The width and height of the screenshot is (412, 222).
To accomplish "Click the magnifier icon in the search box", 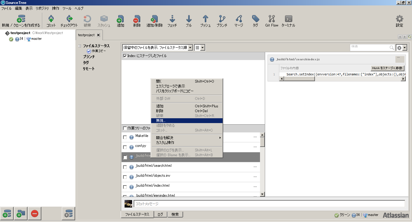I will [392, 48].
